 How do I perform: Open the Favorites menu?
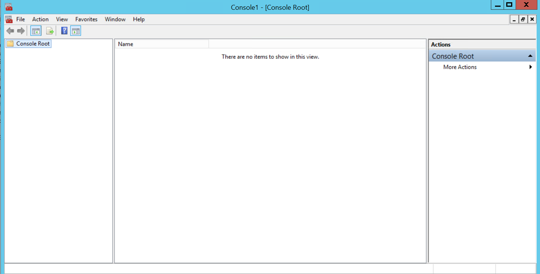coord(86,19)
